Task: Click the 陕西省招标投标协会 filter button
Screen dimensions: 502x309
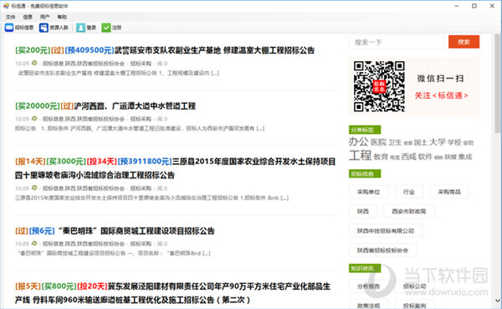Action: click(383, 250)
